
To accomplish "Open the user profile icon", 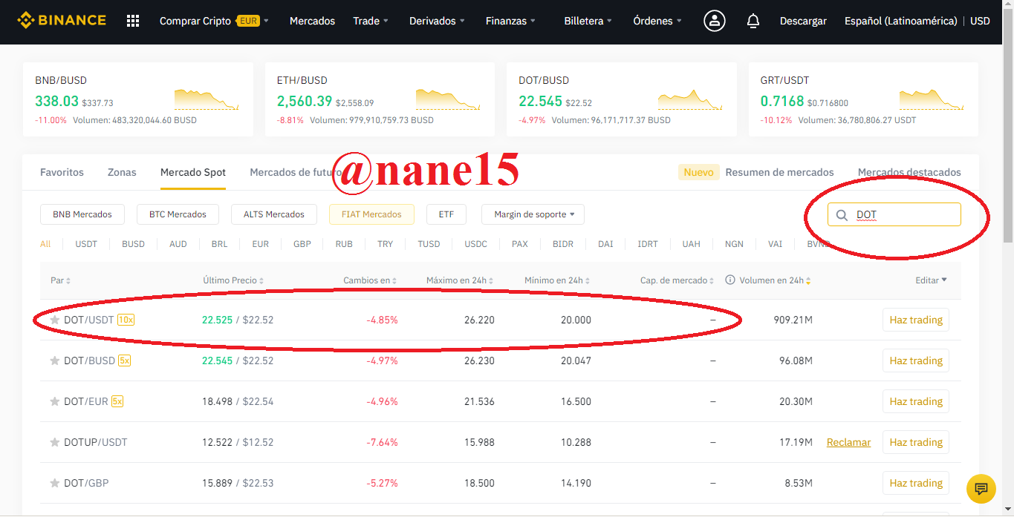I will click(x=715, y=21).
